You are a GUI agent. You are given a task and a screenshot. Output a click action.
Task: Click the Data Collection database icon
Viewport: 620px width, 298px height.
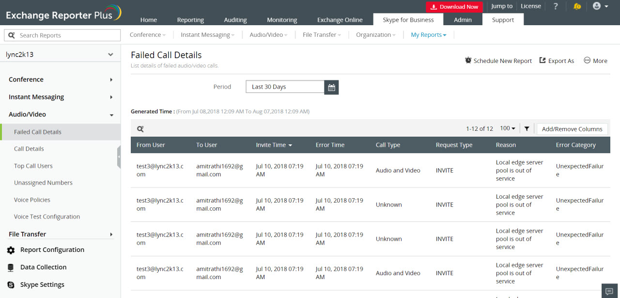[11, 267]
